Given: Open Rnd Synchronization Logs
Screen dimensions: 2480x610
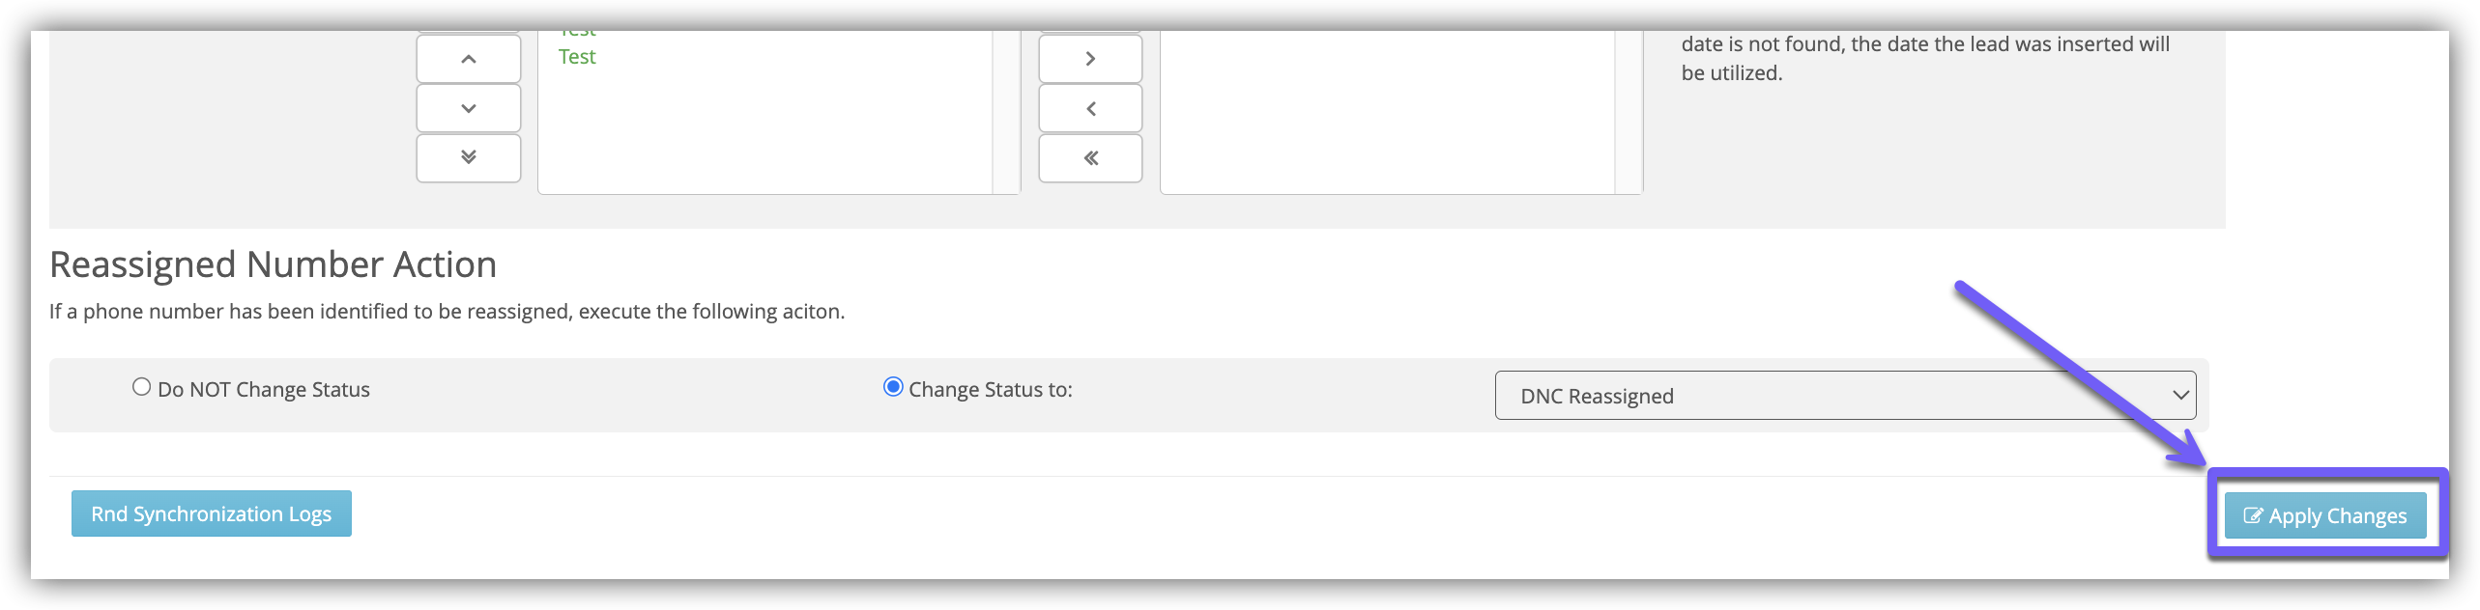Looking at the screenshot, I should pos(212,513).
